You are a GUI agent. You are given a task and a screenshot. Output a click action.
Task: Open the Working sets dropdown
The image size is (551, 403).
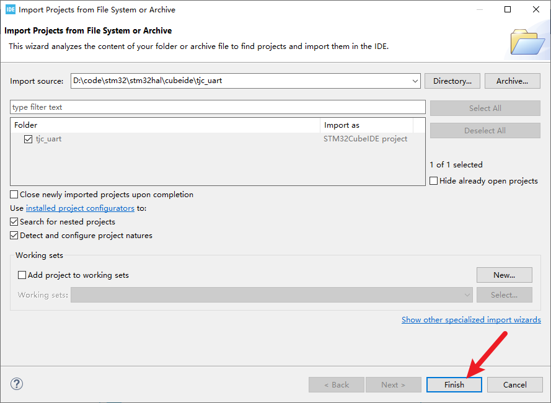coord(467,295)
